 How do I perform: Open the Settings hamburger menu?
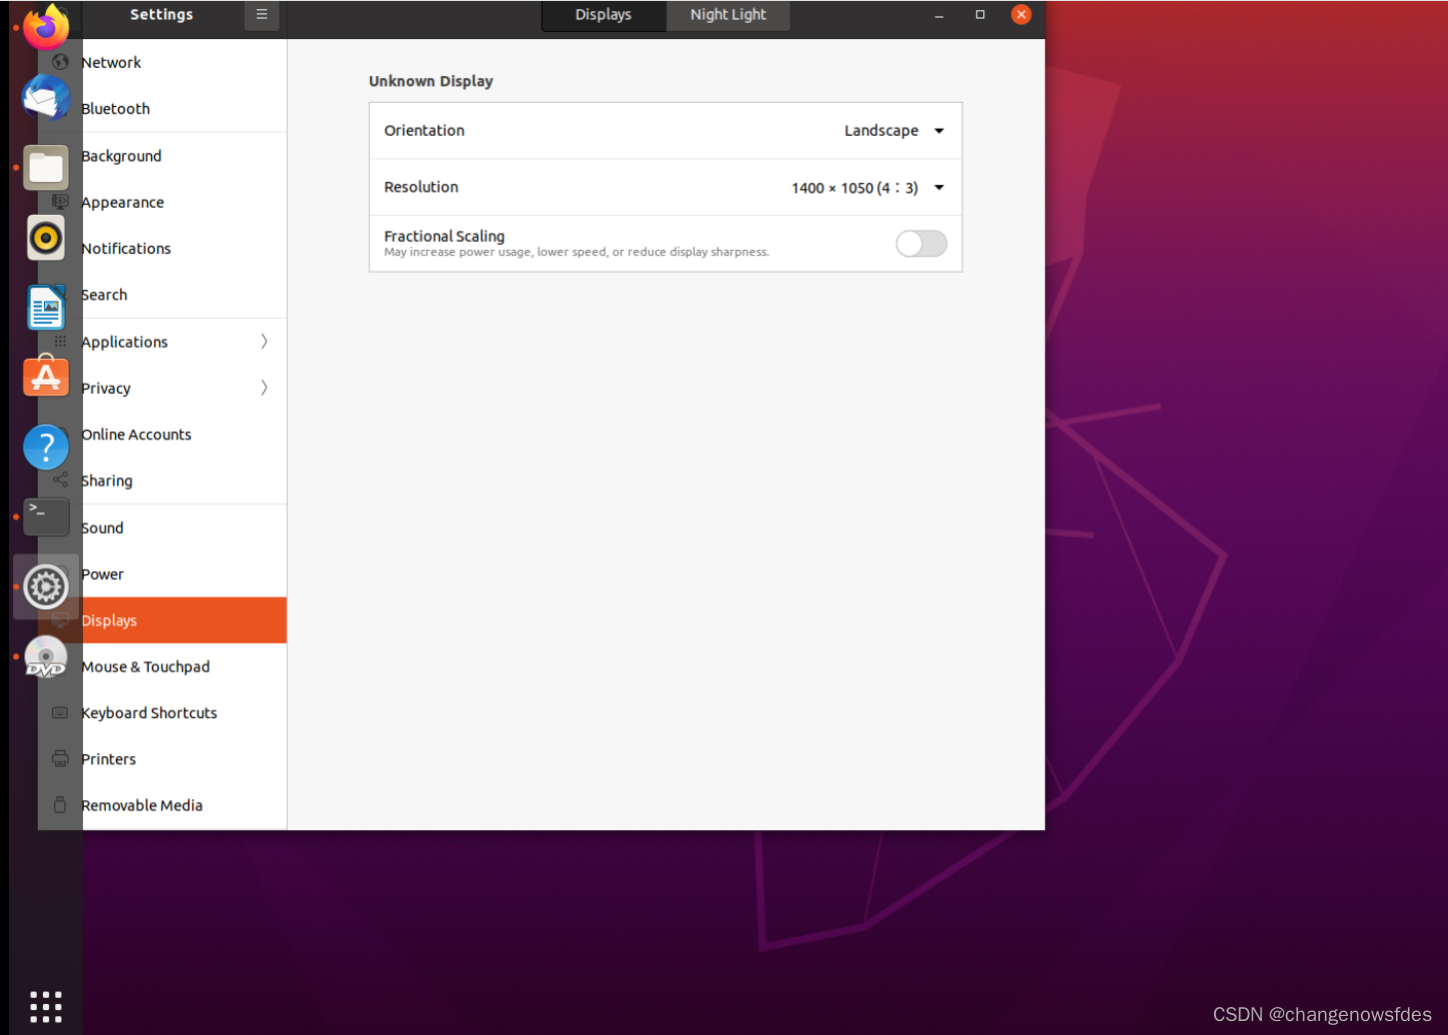tap(262, 15)
